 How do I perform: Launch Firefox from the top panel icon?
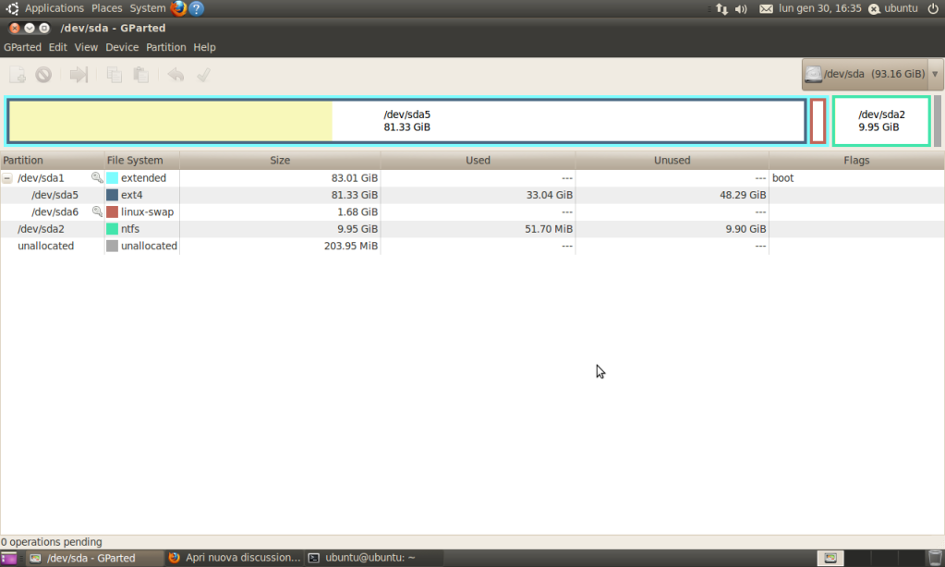coord(178,8)
